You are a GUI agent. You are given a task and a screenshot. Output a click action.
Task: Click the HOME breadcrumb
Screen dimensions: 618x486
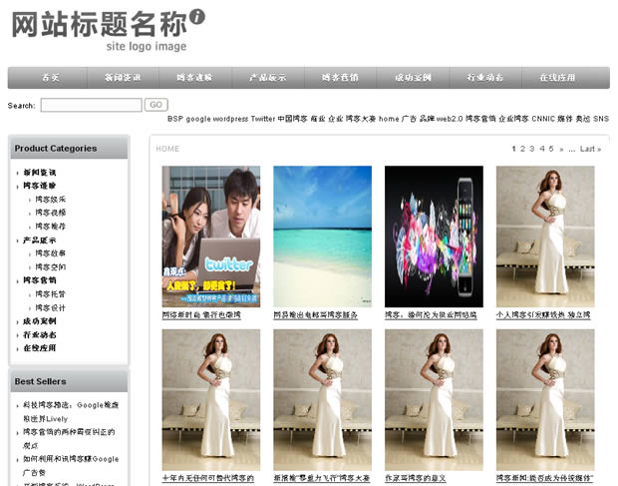(167, 149)
